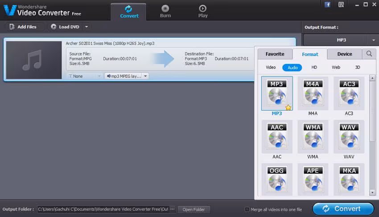
Task: Show HD format category
Action: tap(314, 67)
